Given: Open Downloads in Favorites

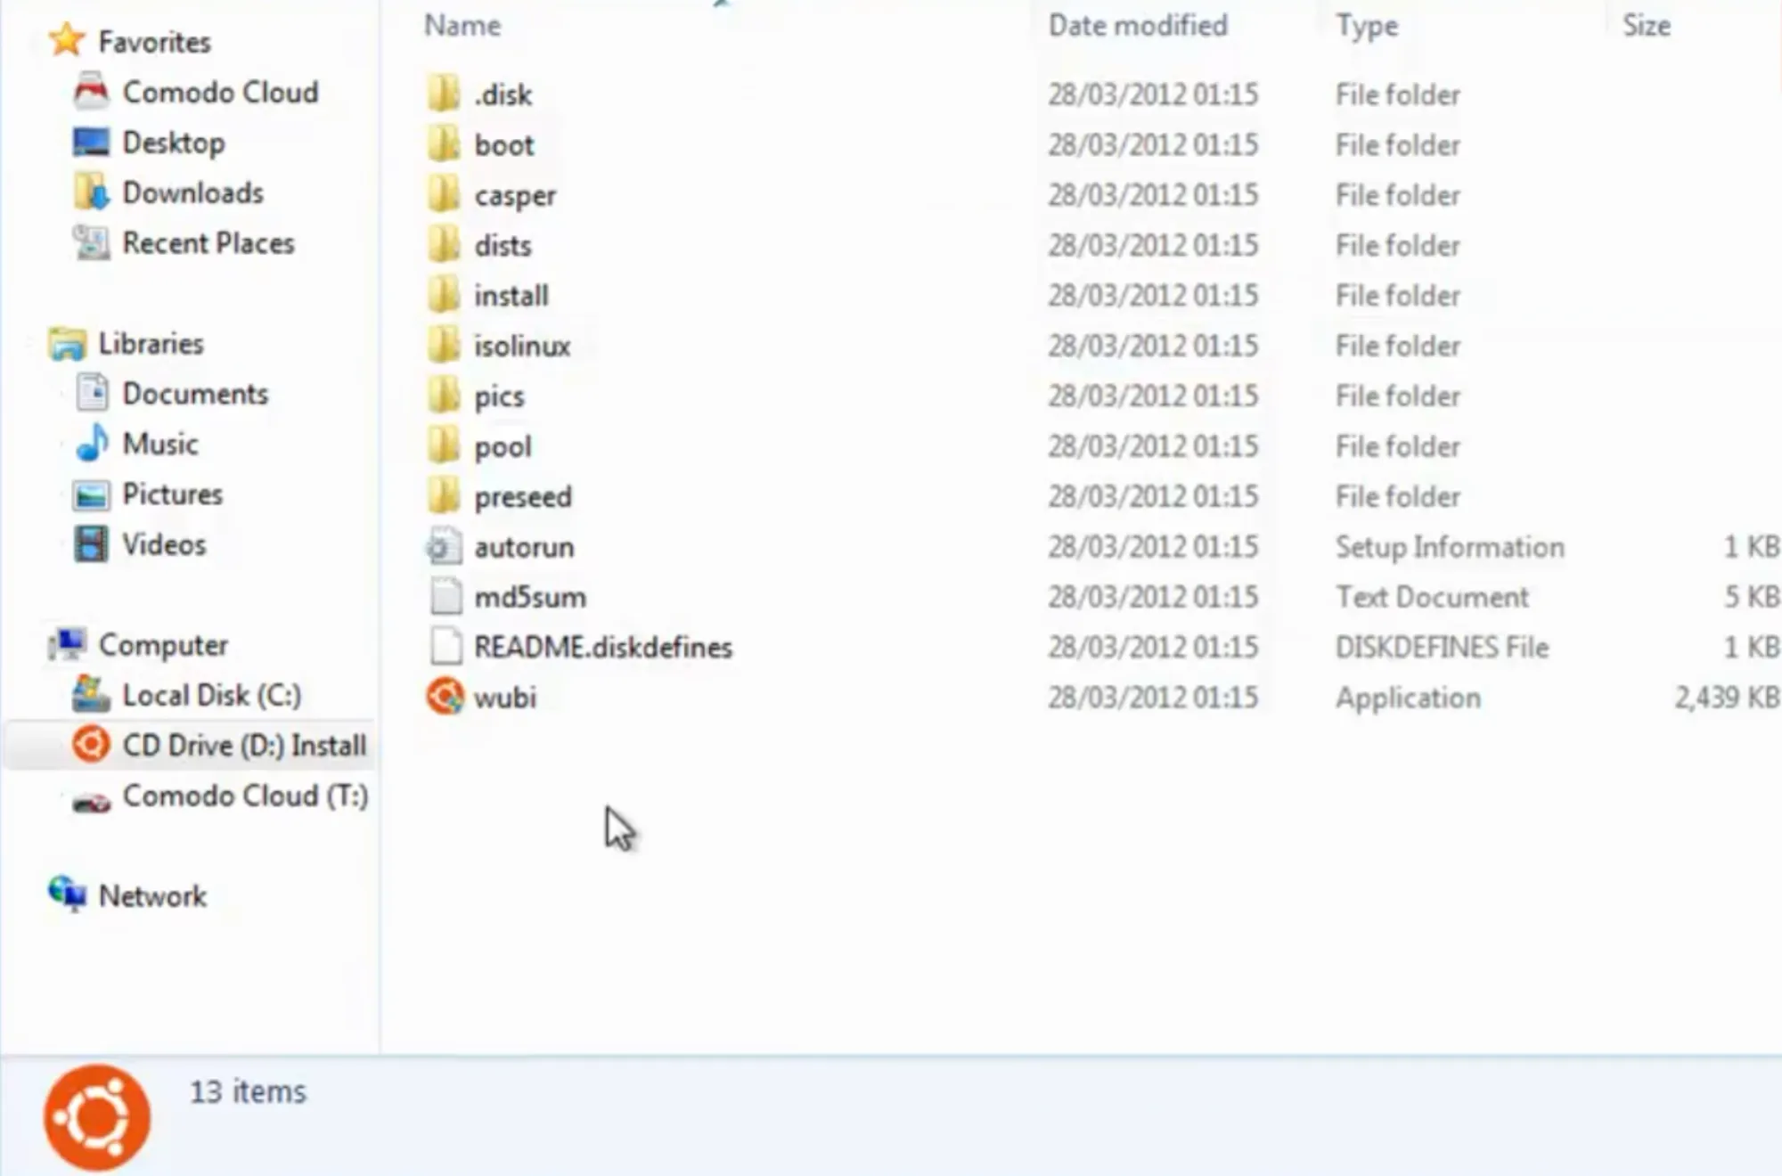Looking at the screenshot, I should tap(192, 192).
